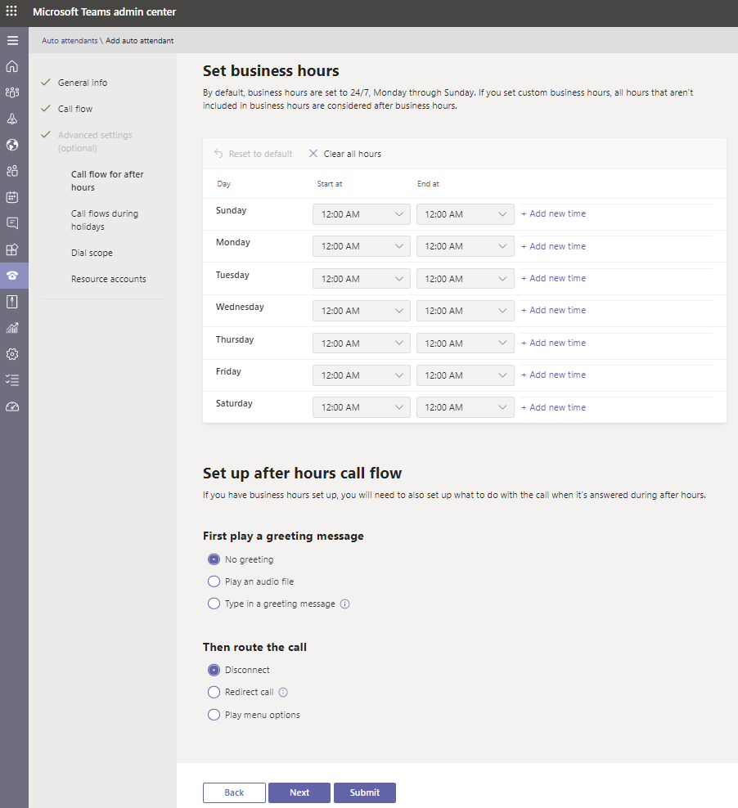Expand Sunday's Start at time dropdown

[361, 214]
